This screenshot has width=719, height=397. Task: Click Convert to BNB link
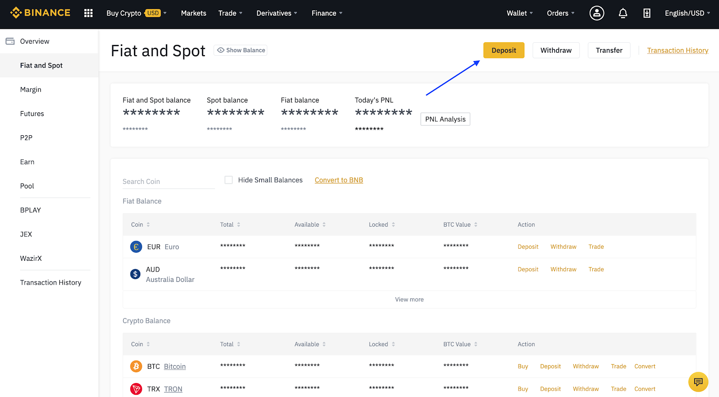click(x=339, y=180)
